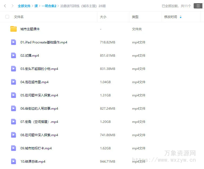This screenshot has width=204, height=169.
Task: Toggle the select-all checkbox in header
Action: coord(7,17)
